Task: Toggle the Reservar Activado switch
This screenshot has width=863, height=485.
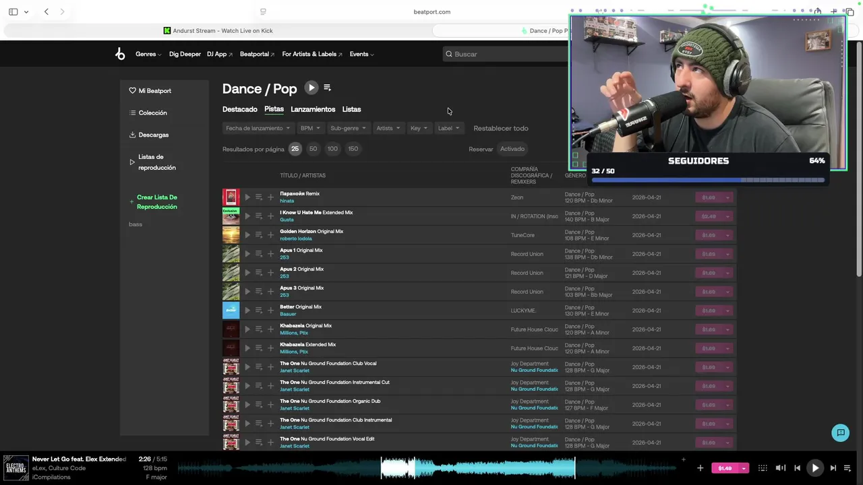Action: click(512, 149)
